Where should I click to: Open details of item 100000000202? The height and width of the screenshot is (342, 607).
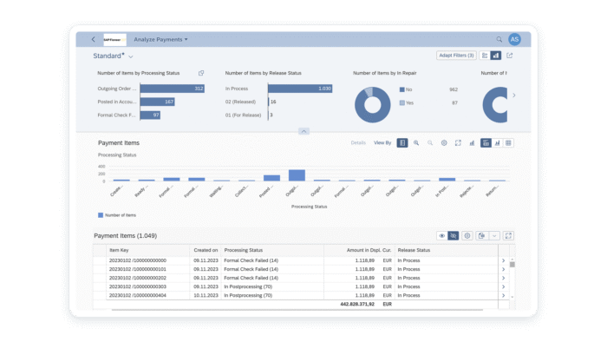503,278
